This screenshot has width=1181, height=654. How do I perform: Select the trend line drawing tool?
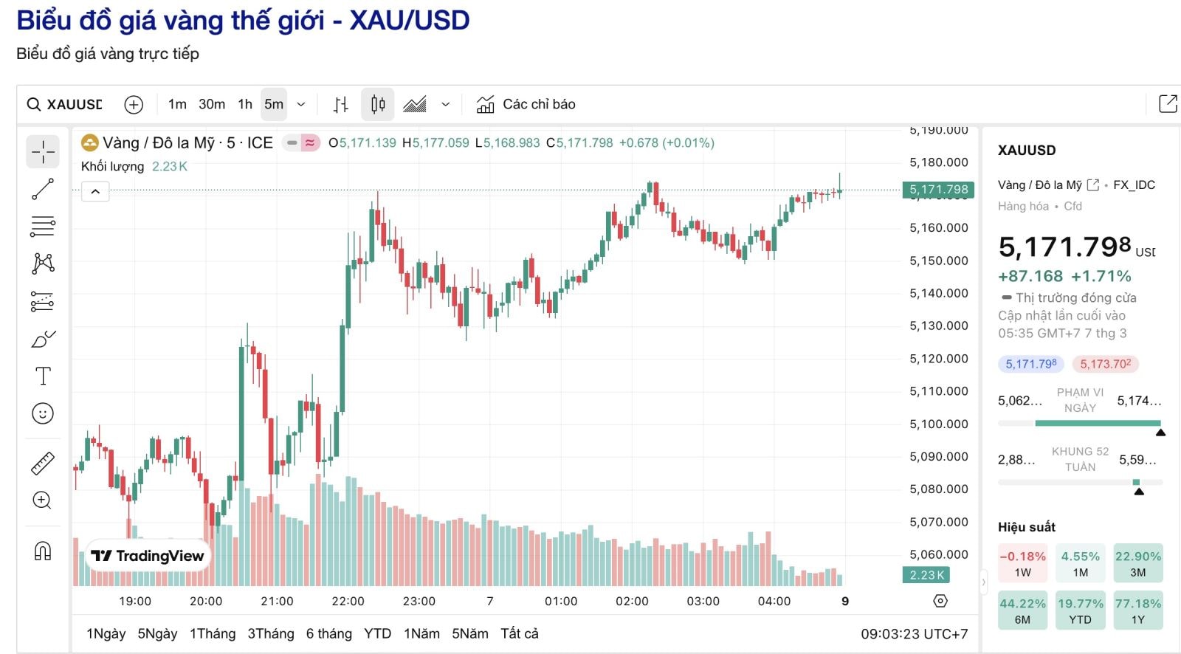tap(43, 189)
